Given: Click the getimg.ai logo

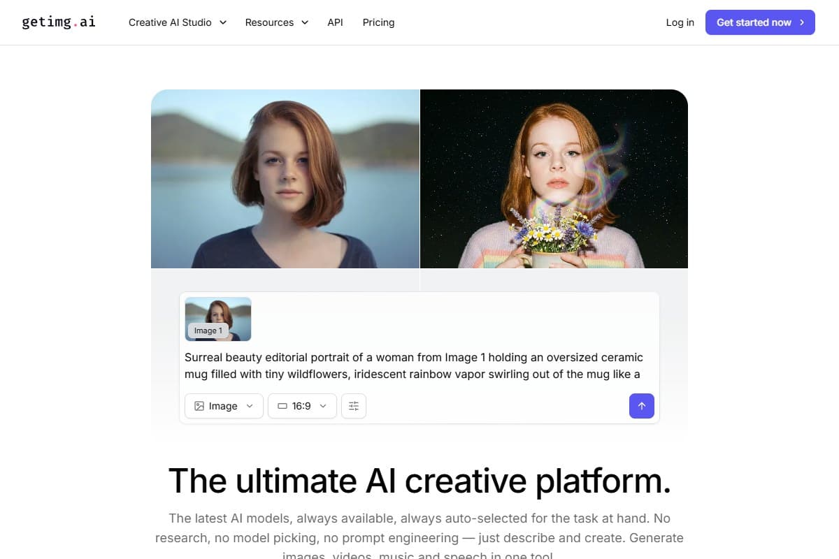Looking at the screenshot, I should coord(59,22).
